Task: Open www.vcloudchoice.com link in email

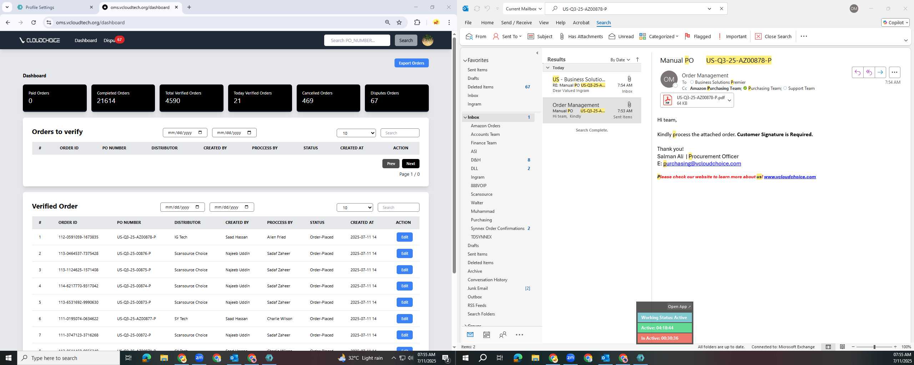Action: [790, 177]
